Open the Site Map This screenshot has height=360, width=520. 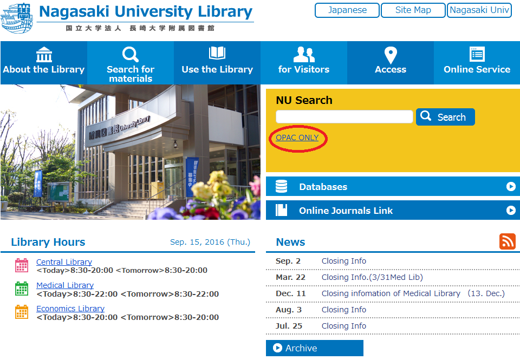(413, 10)
